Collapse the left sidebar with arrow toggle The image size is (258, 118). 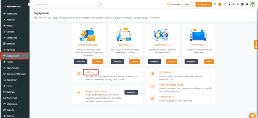29,4
